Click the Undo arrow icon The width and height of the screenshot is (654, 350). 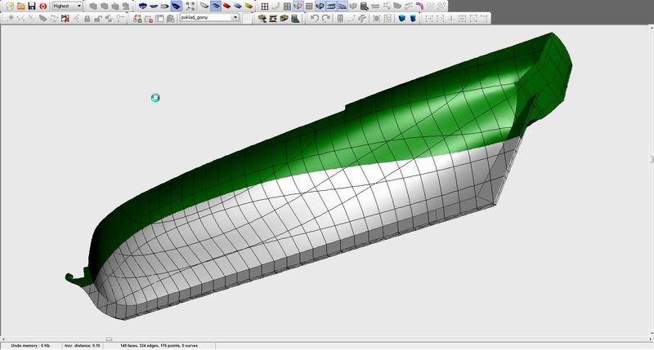[314, 17]
